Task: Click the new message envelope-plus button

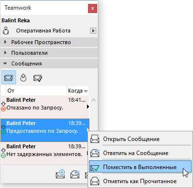Action: [60, 174]
